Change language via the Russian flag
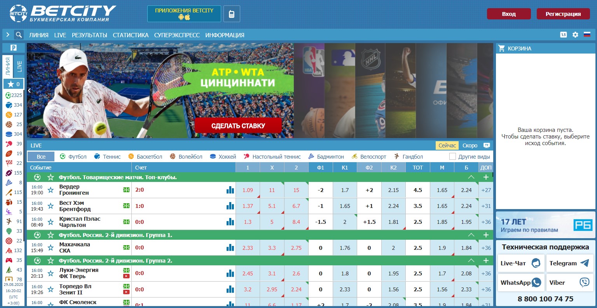 tap(587, 35)
